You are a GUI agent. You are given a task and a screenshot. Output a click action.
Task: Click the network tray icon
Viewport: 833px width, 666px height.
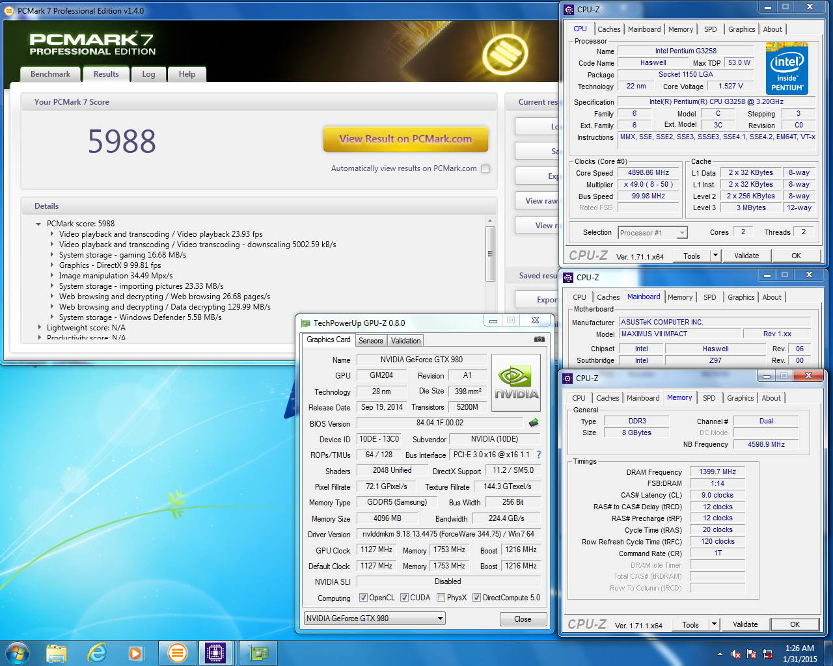click(768, 654)
